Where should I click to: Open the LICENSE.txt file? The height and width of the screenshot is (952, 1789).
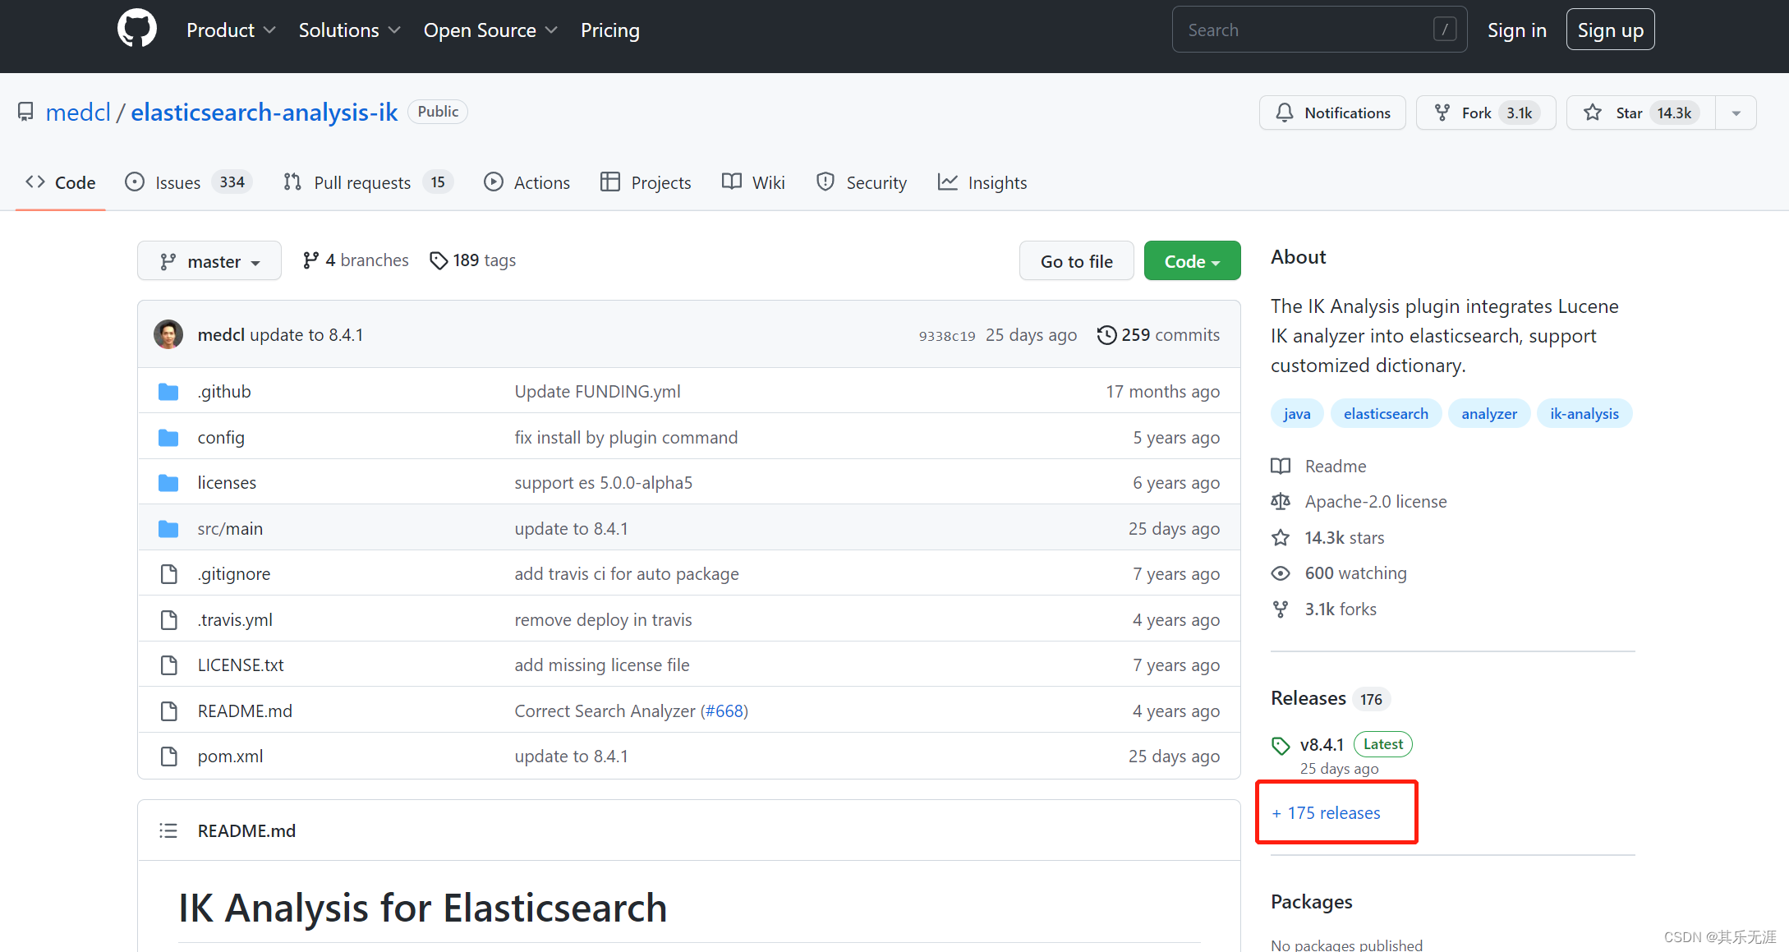point(241,665)
